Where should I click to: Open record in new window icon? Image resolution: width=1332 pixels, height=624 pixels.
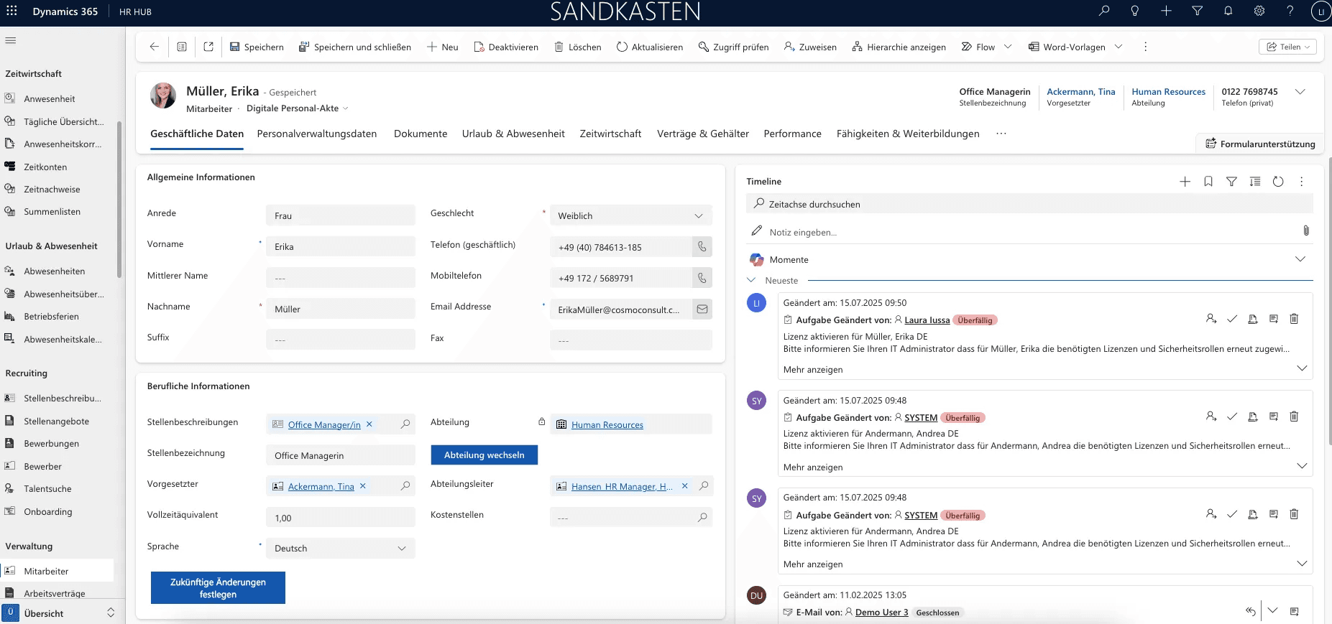point(208,47)
